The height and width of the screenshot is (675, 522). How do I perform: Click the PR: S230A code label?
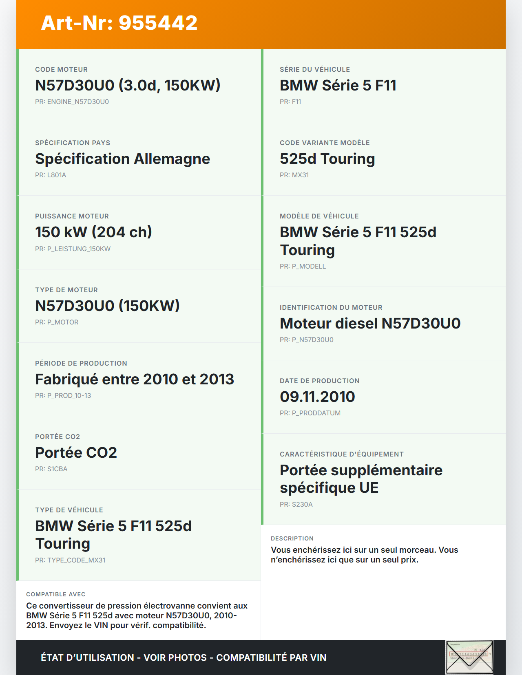pos(296,505)
